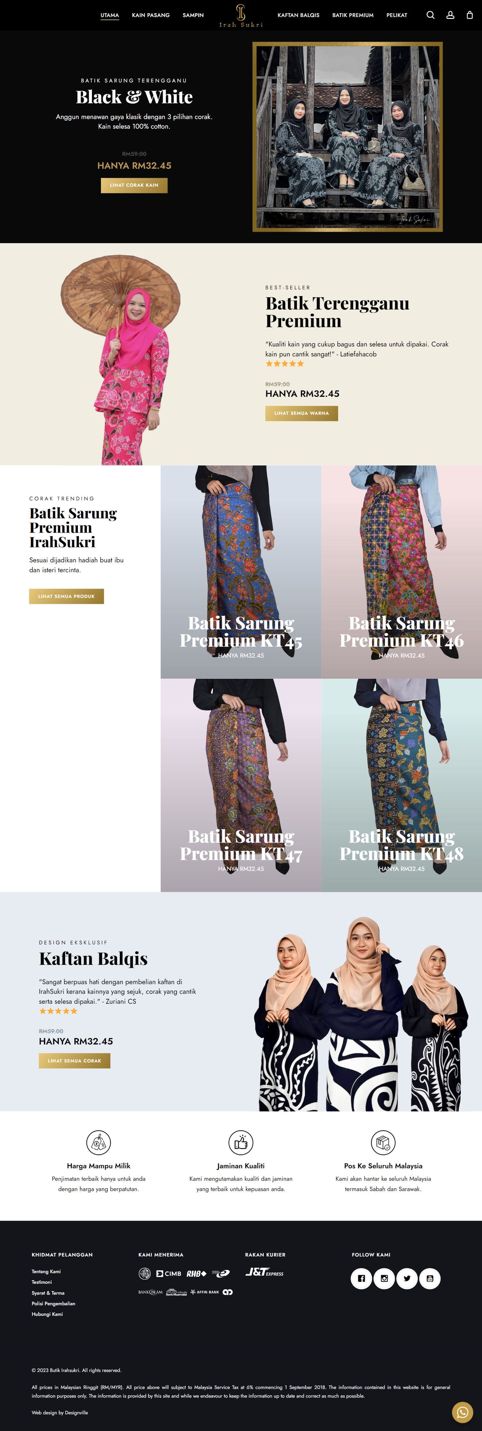Visit the Instagram profile icon
Image resolution: width=482 pixels, height=1431 pixels.
coord(384,1278)
